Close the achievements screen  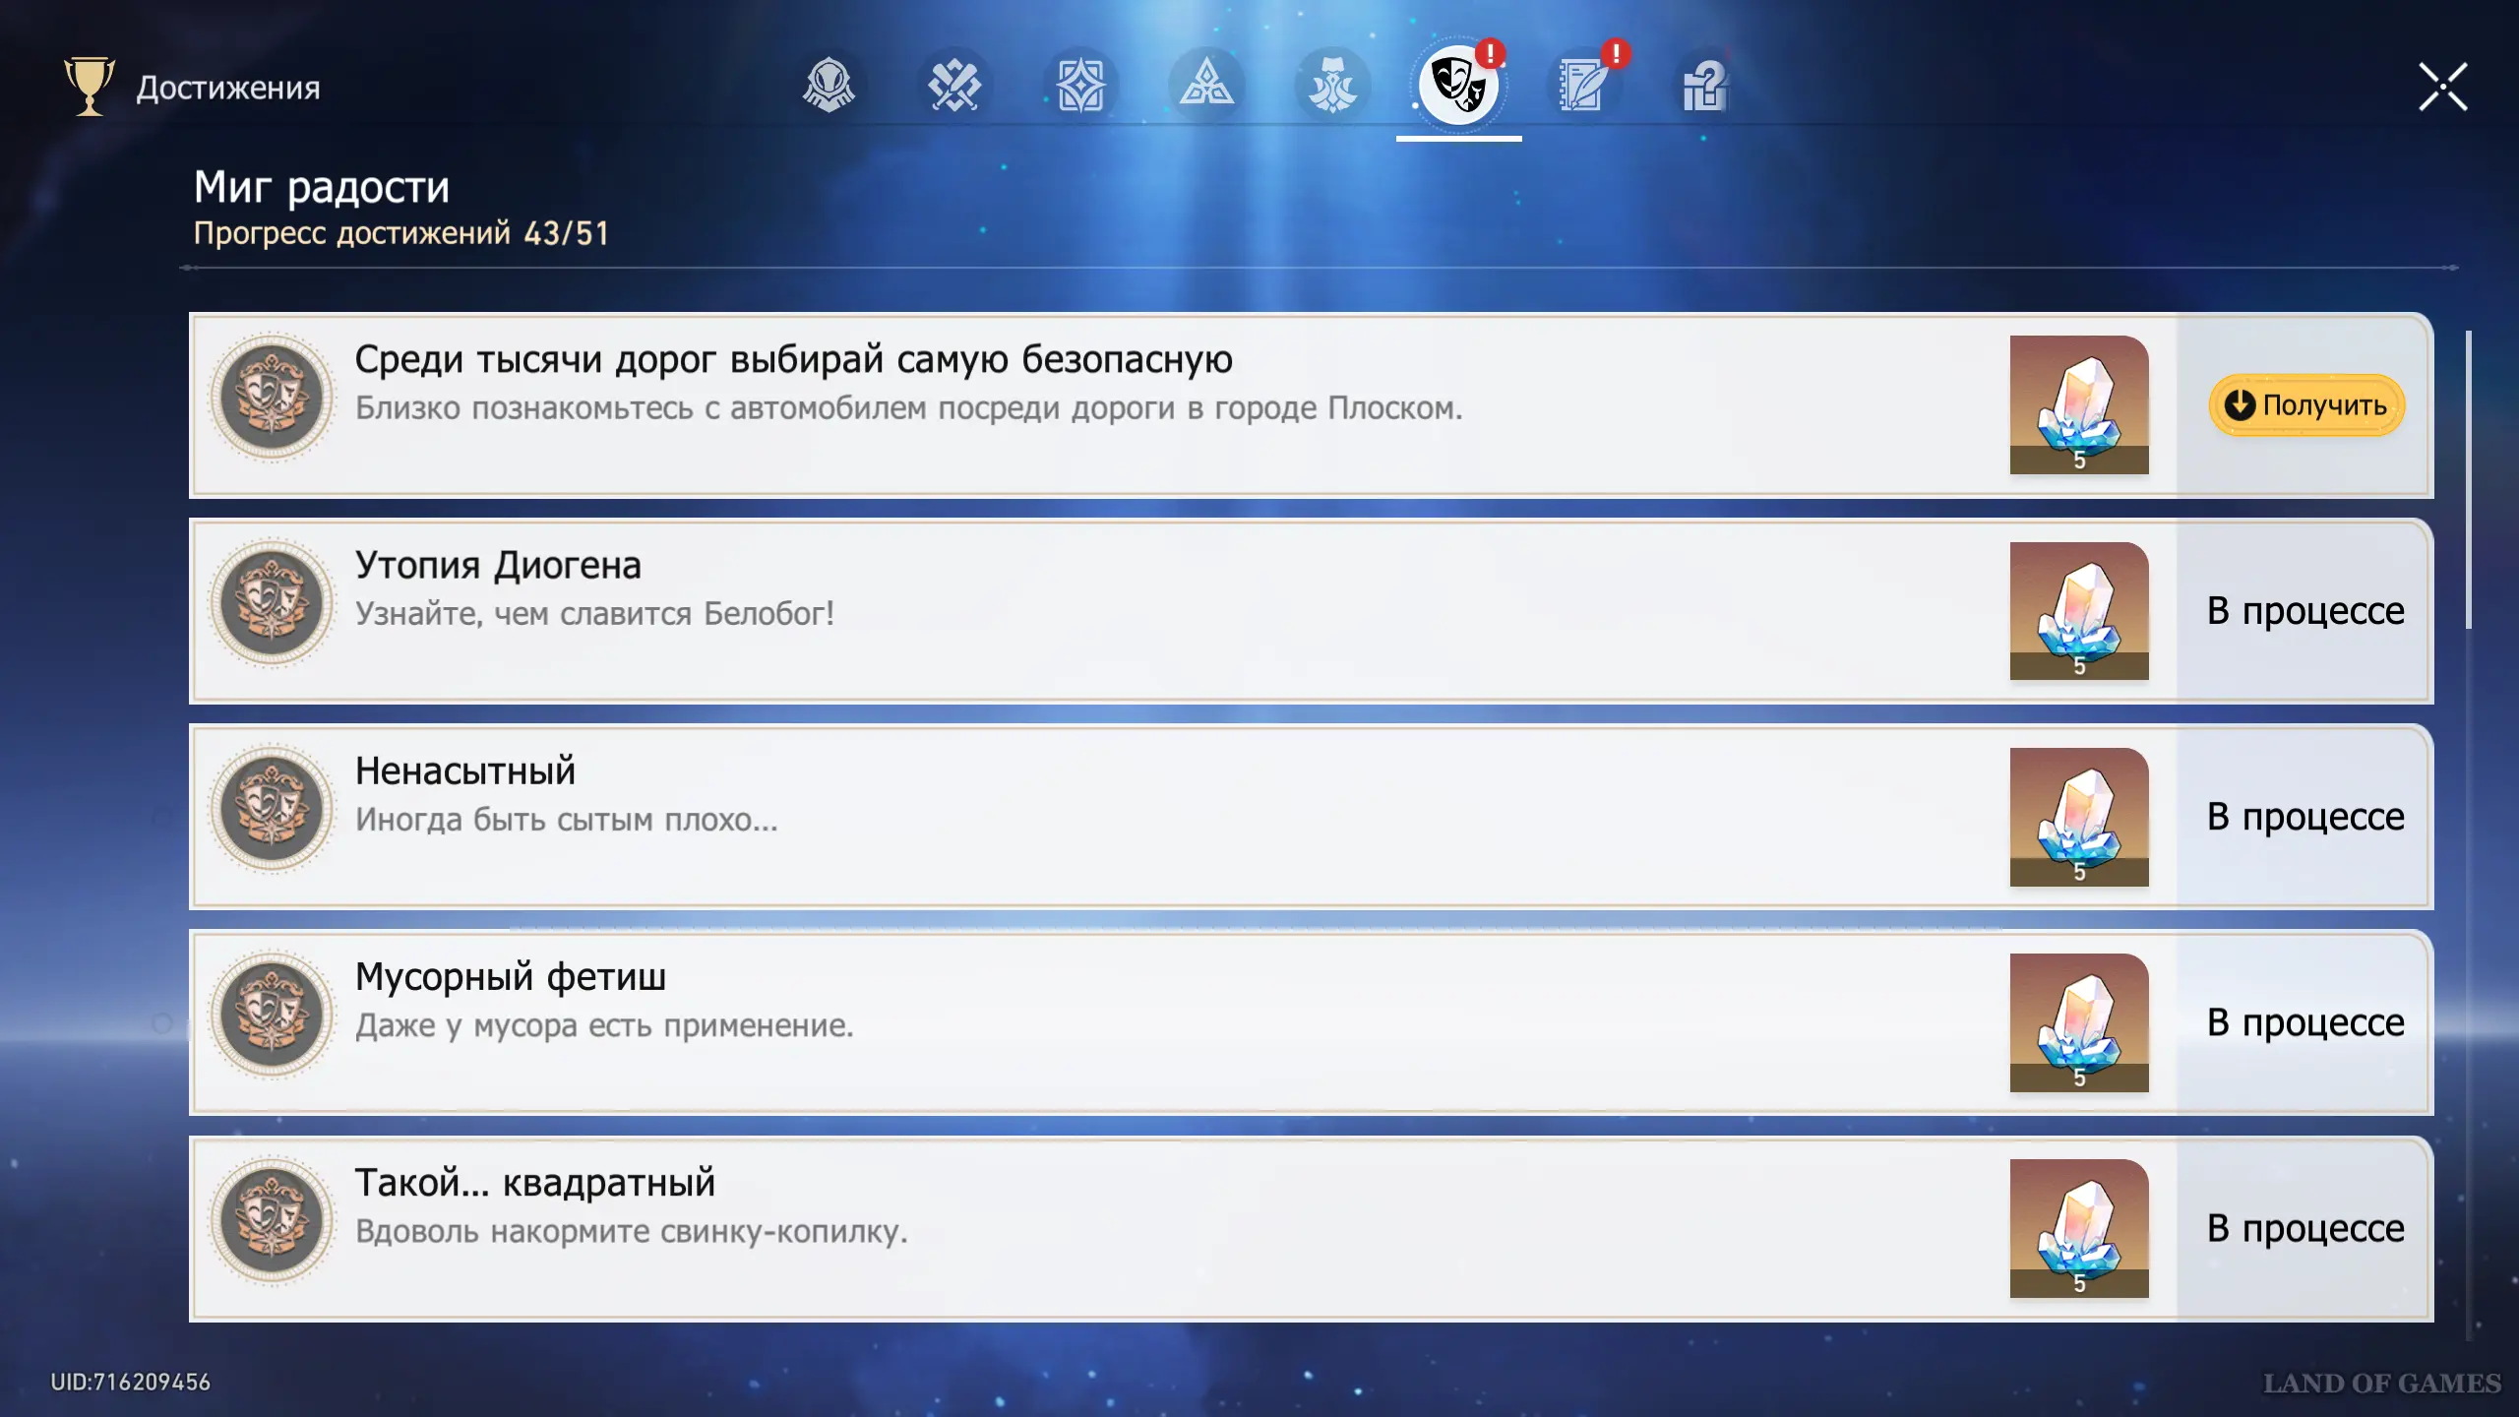point(2442,87)
